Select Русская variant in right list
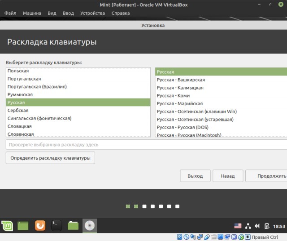Image resolution: width=287 pixels, height=241 pixels. tap(221, 72)
